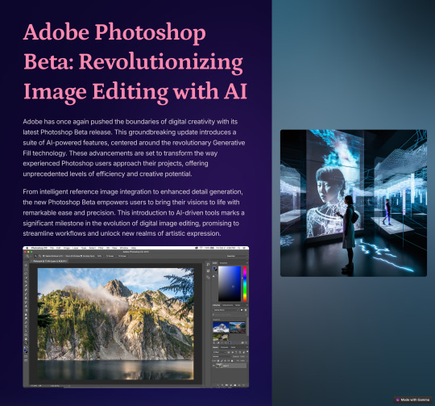Image resolution: width=435 pixels, height=406 pixels.
Task: Select the green forest library thumbnail
Action: pos(221,337)
